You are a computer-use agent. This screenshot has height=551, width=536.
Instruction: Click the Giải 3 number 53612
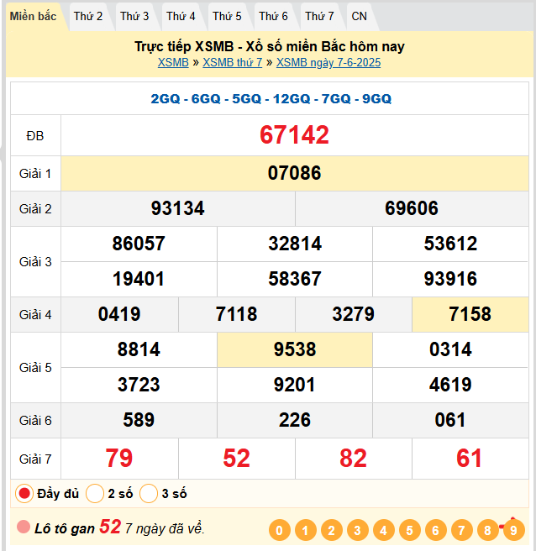(450, 244)
